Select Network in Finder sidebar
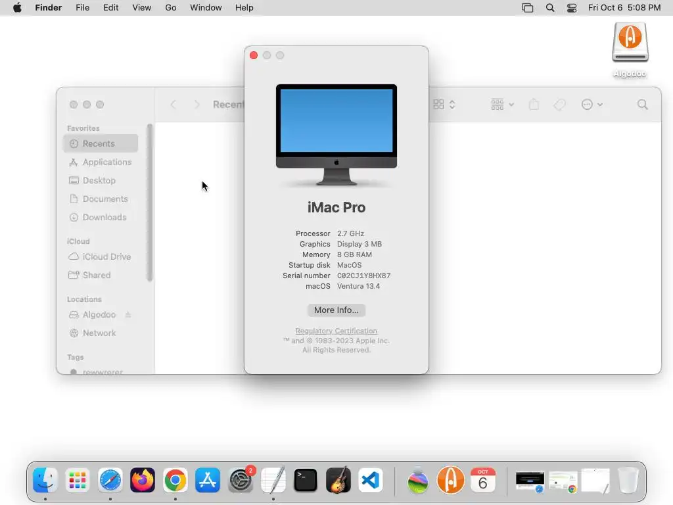 tap(101, 333)
